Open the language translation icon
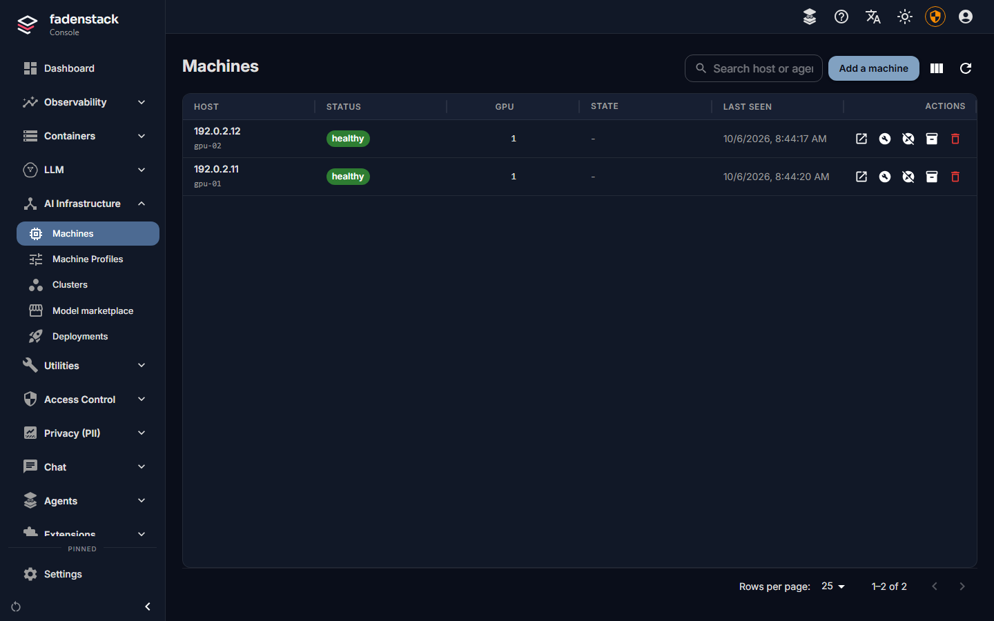Image resolution: width=994 pixels, height=621 pixels. click(873, 17)
